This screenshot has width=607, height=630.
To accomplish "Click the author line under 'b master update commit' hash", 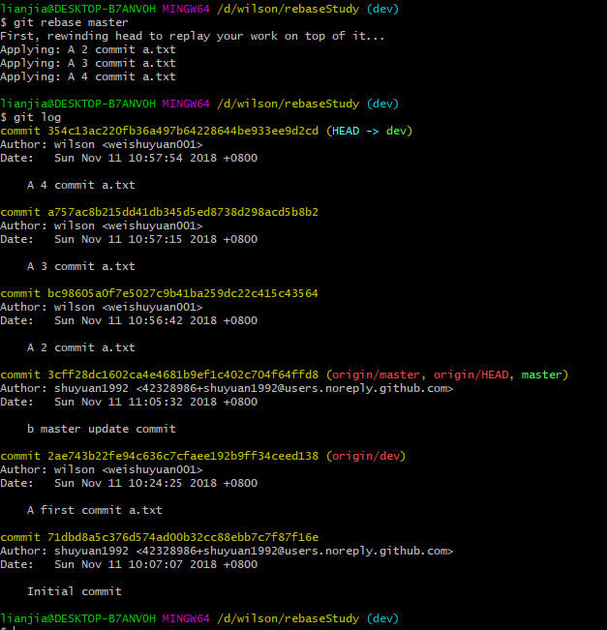I will tap(227, 388).
